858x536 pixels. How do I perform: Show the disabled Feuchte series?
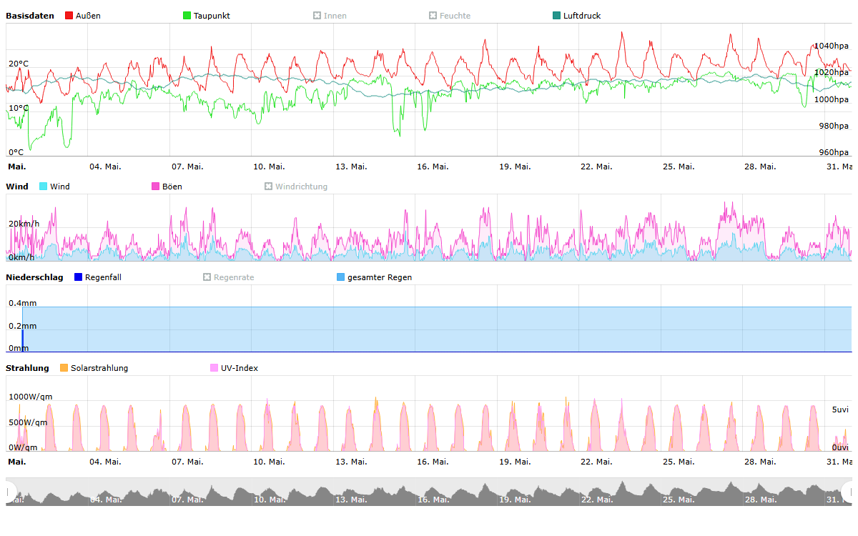(x=433, y=16)
